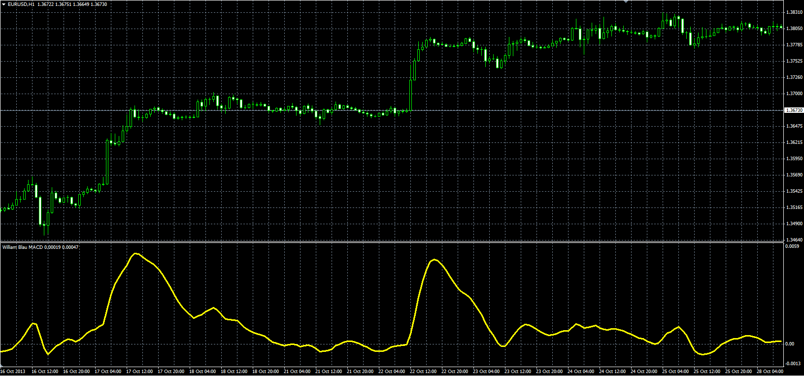Click the 1.35690 price level label
This screenshot has width=804, height=376.
(794, 175)
